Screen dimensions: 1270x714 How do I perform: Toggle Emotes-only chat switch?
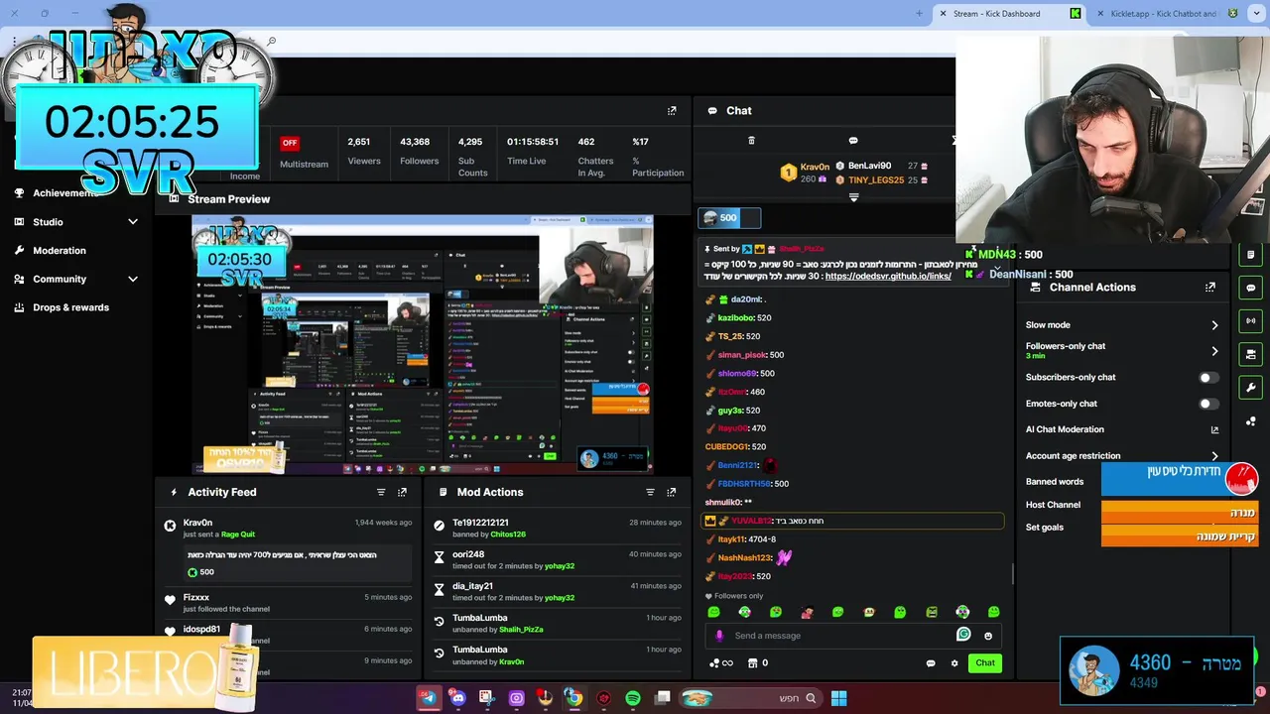pyautogui.click(x=1207, y=404)
